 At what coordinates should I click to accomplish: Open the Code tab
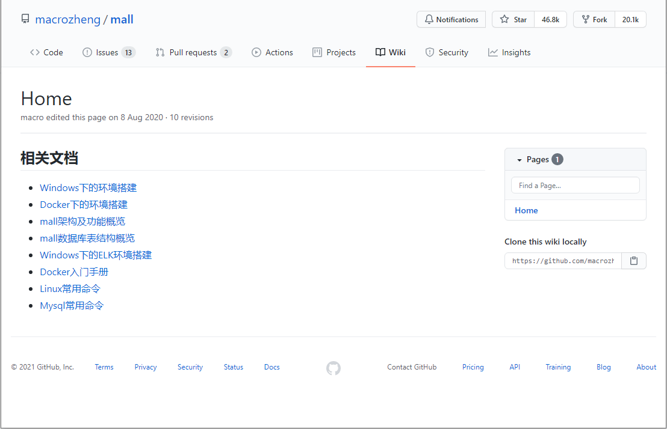(46, 52)
